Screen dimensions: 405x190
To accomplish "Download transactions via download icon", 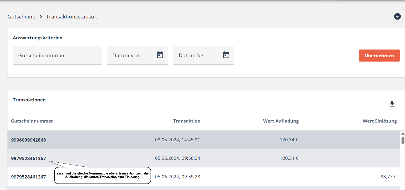I will 392,104.
